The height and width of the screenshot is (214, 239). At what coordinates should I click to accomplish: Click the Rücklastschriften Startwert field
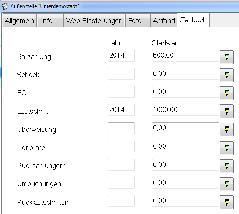(185, 201)
